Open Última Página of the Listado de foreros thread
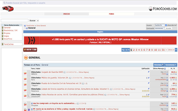Viewport: 178px width, 111px height. click(x=130, y=89)
